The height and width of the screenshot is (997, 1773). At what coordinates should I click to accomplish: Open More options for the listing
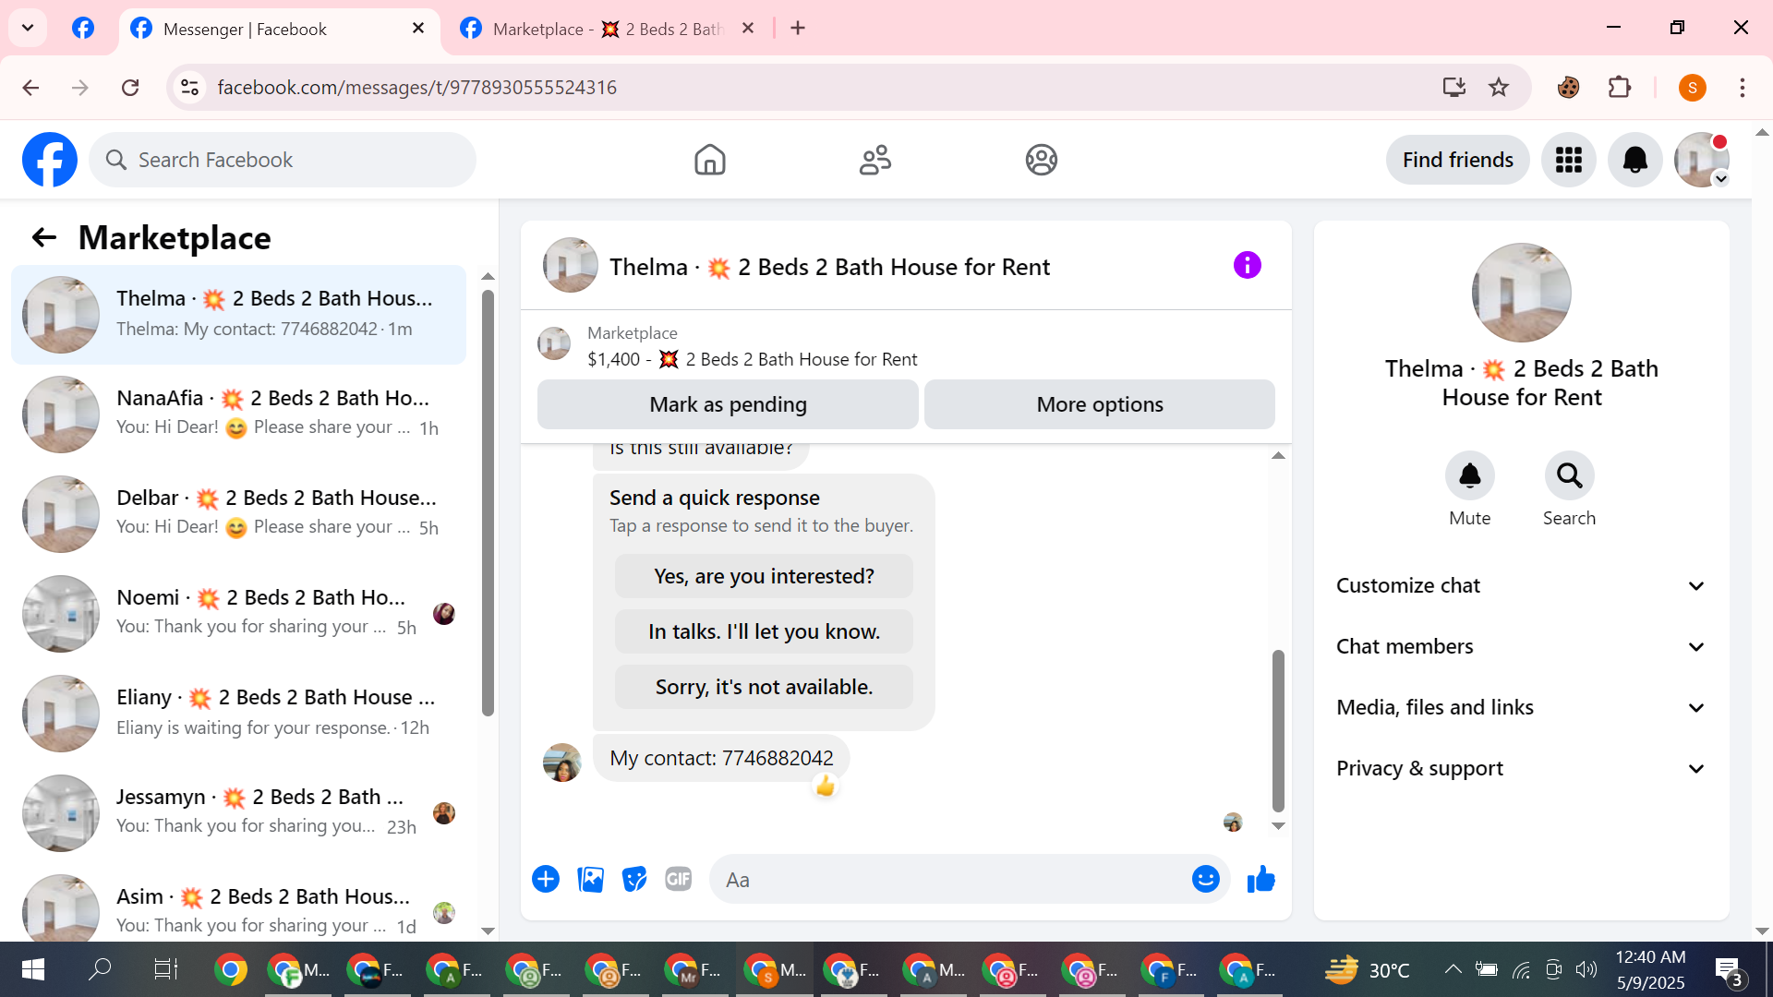[x=1100, y=404]
